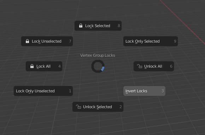
Task: Click padlock icon beside Lock All
Action: pos(32,66)
